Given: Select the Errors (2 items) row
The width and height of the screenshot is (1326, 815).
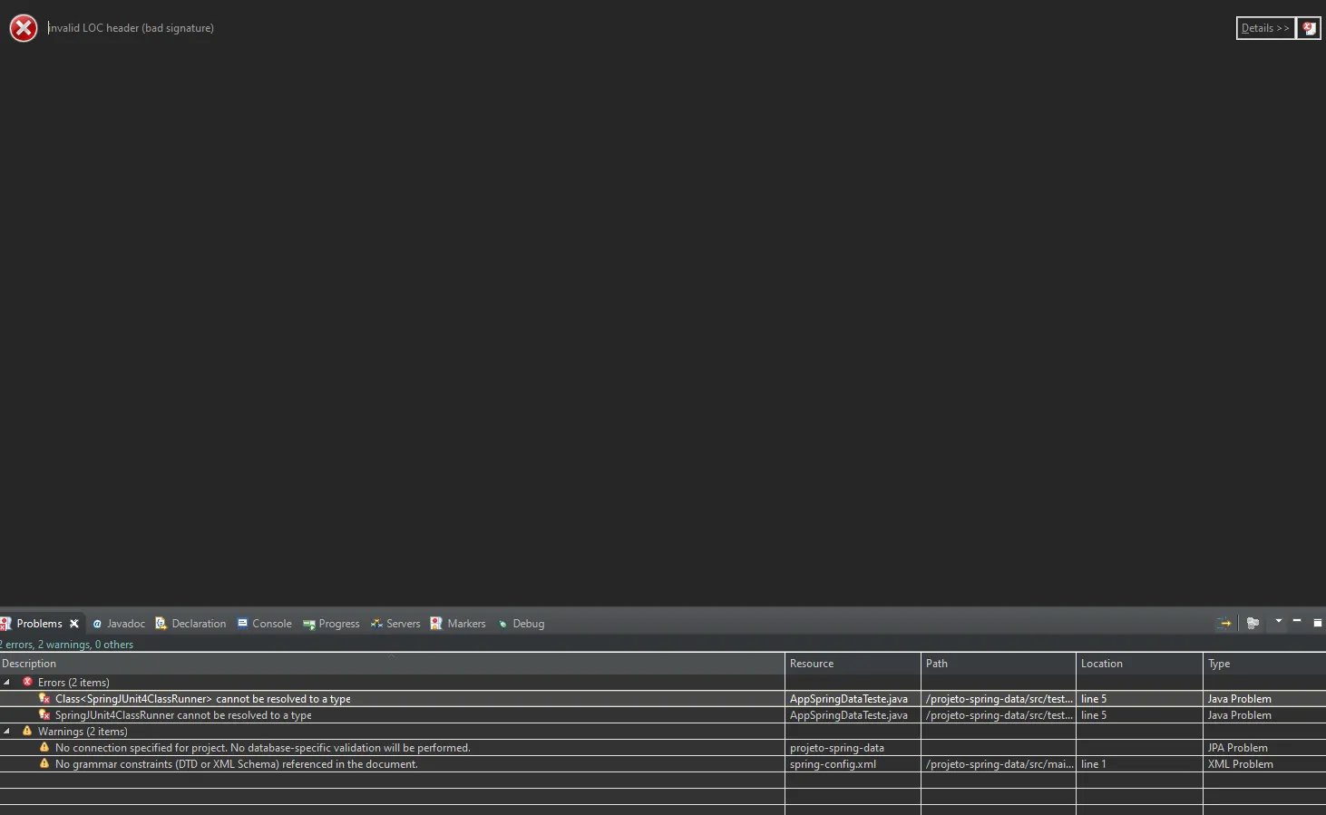Looking at the screenshot, I should coord(663,683).
